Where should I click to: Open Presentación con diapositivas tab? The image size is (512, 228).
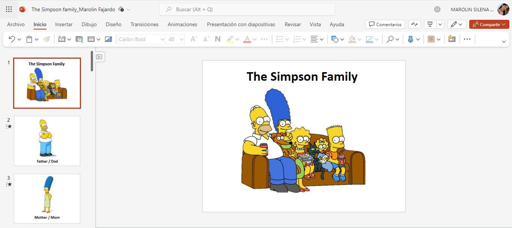click(x=241, y=24)
